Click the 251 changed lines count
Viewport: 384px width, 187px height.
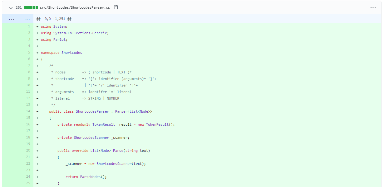point(19,7)
